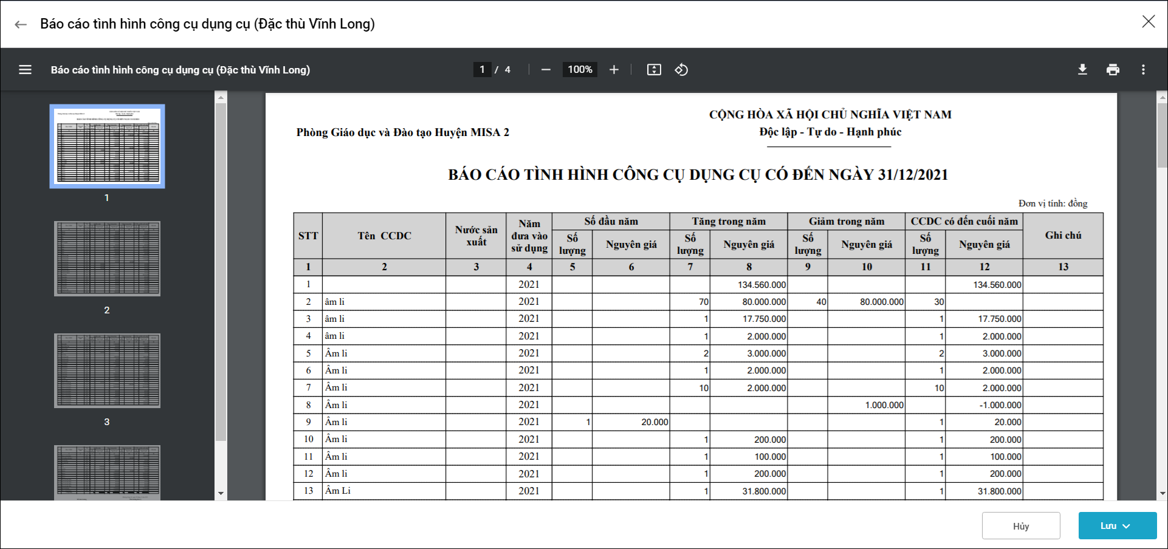Click the 'STT' column header

pyautogui.click(x=308, y=236)
